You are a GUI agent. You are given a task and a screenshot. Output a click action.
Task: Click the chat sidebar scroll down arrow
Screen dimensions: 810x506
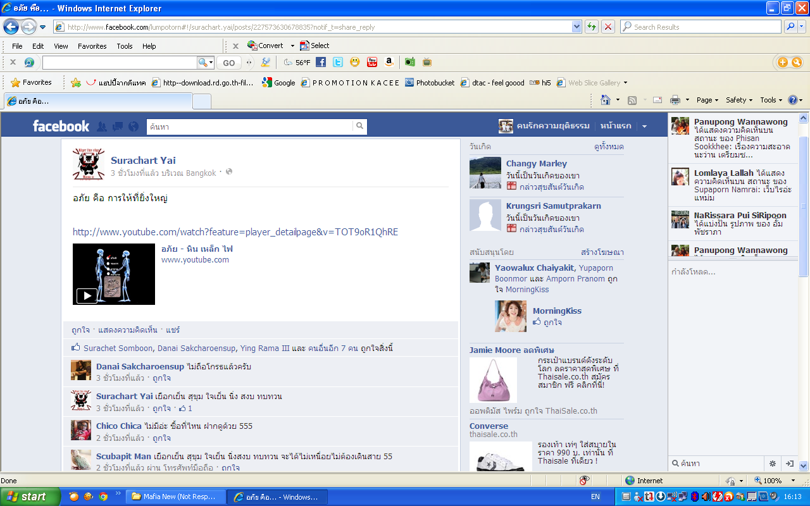[x=804, y=466]
